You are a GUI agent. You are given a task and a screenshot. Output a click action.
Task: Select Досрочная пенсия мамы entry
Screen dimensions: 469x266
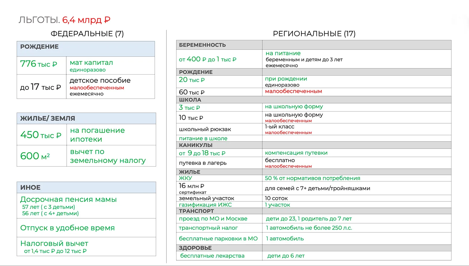click(x=68, y=199)
